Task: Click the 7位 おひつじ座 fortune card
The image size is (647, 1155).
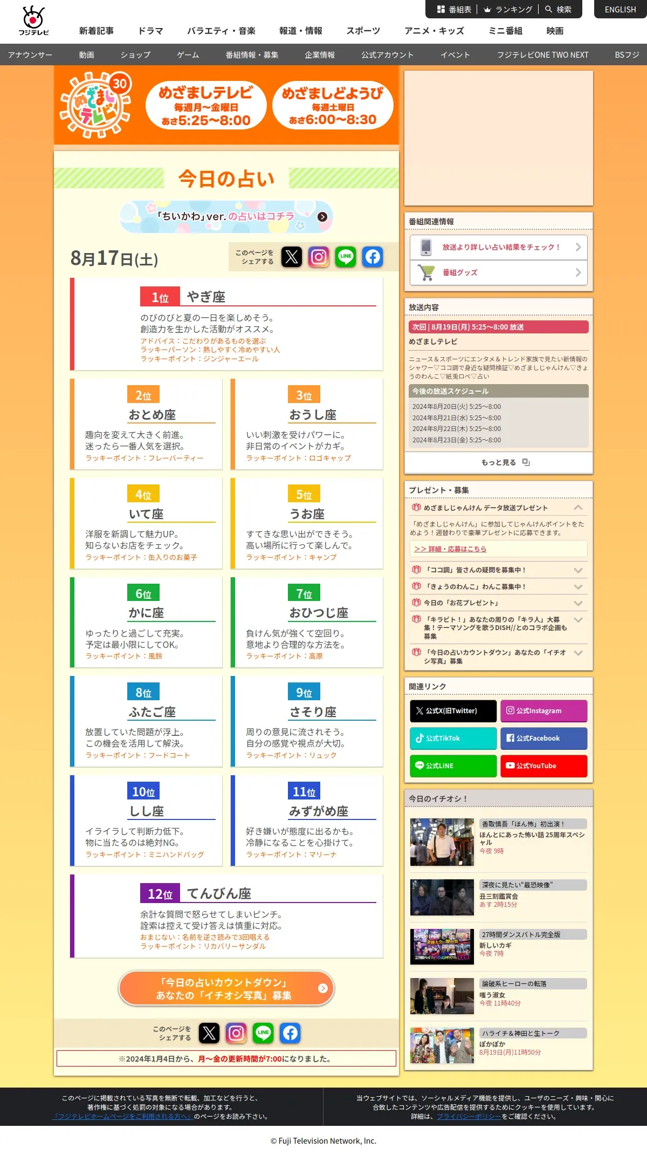Action: coord(307,623)
